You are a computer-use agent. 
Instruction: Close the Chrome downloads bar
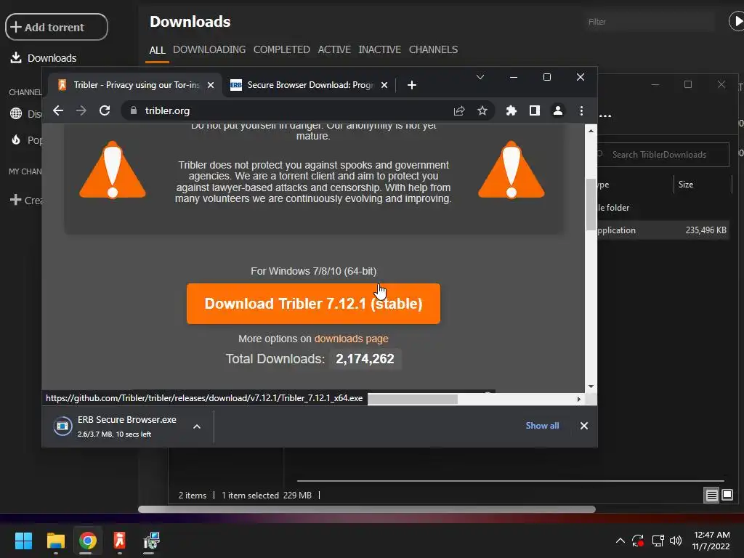pyautogui.click(x=584, y=426)
